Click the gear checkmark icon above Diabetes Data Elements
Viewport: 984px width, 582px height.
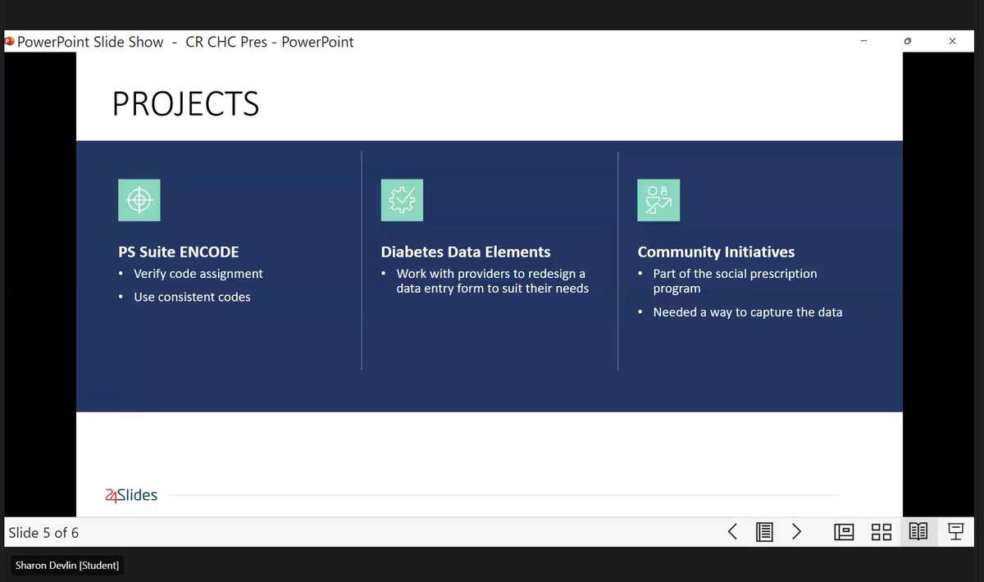pos(402,200)
